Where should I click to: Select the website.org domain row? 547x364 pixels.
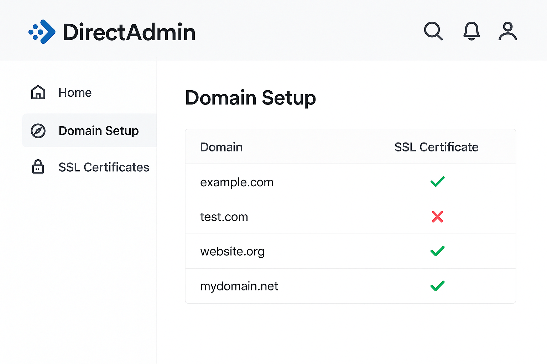(232, 251)
